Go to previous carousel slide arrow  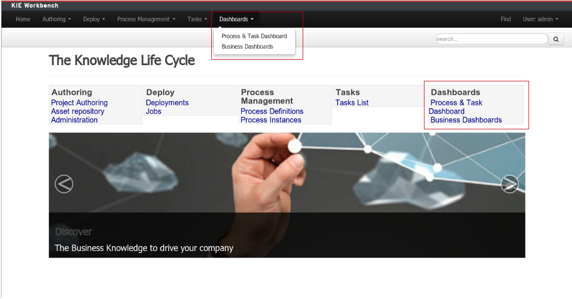(64, 184)
